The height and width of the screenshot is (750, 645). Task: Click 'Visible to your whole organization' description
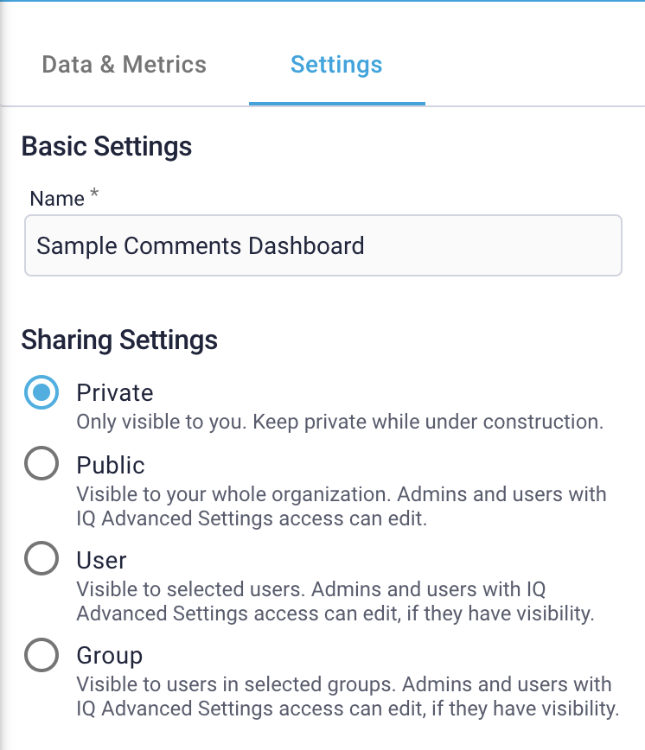[x=342, y=506]
